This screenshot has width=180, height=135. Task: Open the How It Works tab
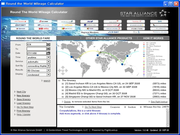pyautogui.click(x=153, y=38)
